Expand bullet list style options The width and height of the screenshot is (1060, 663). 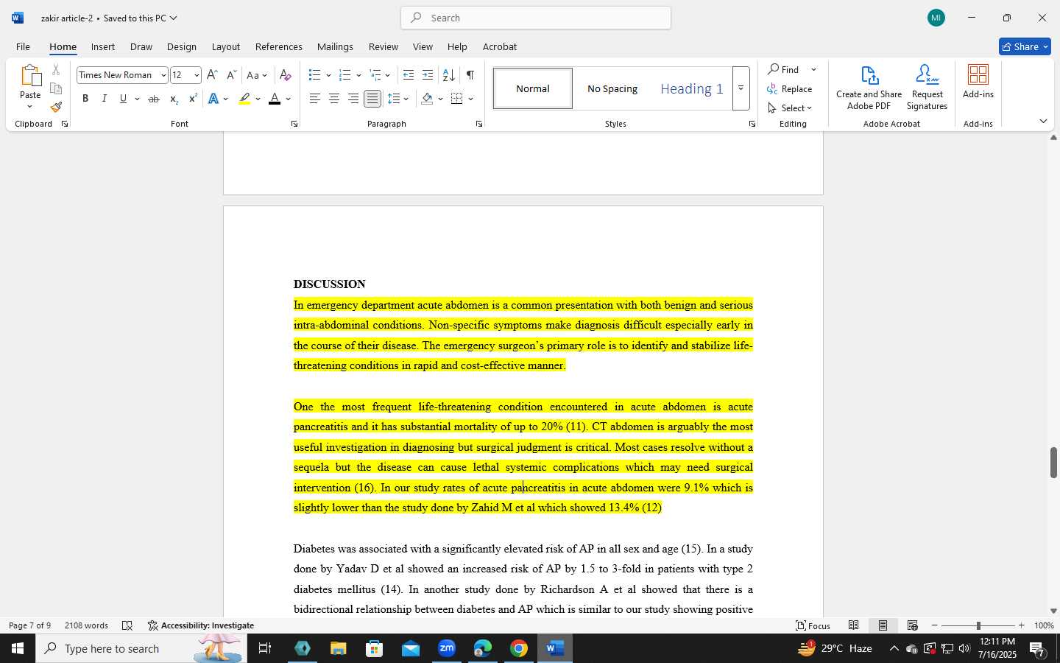coord(328,75)
